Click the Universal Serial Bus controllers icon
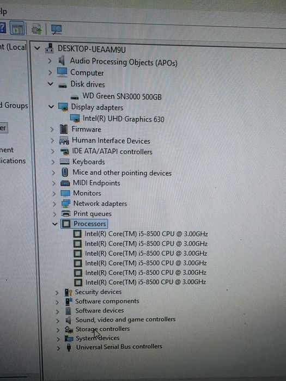 69,347
